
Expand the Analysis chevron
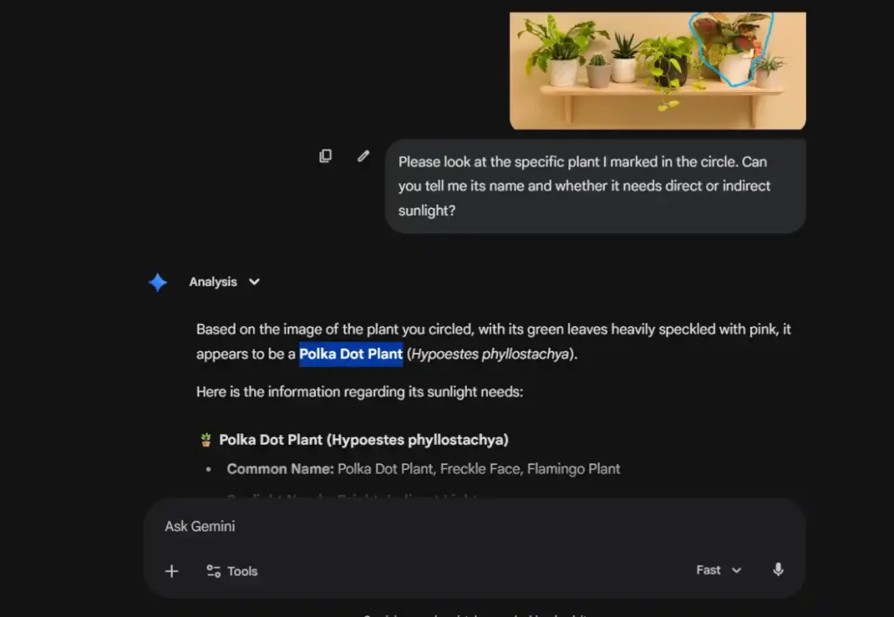[254, 282]
